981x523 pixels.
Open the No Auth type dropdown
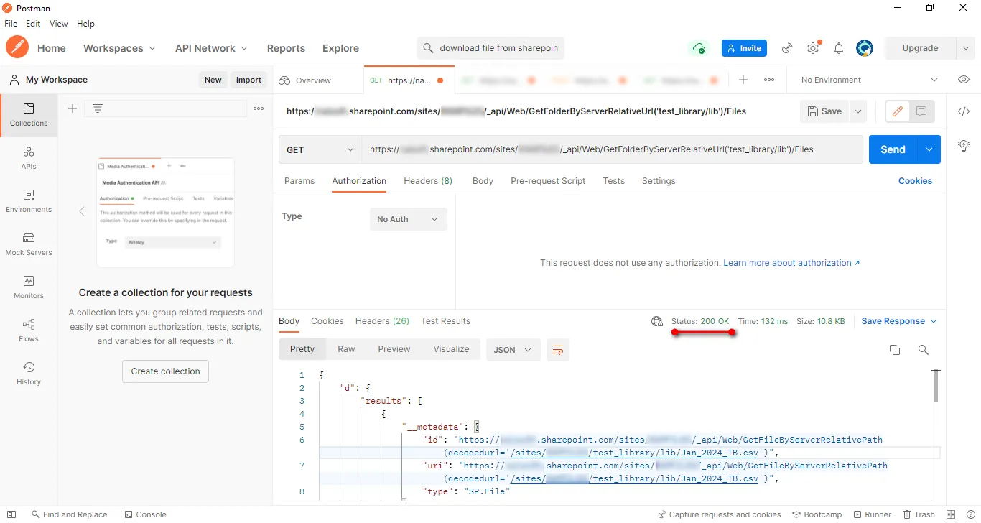pos(408,219)
